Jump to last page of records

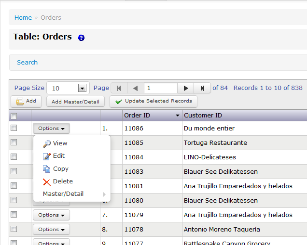coord(202,88)
